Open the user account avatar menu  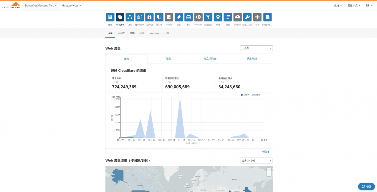(369, 5)
